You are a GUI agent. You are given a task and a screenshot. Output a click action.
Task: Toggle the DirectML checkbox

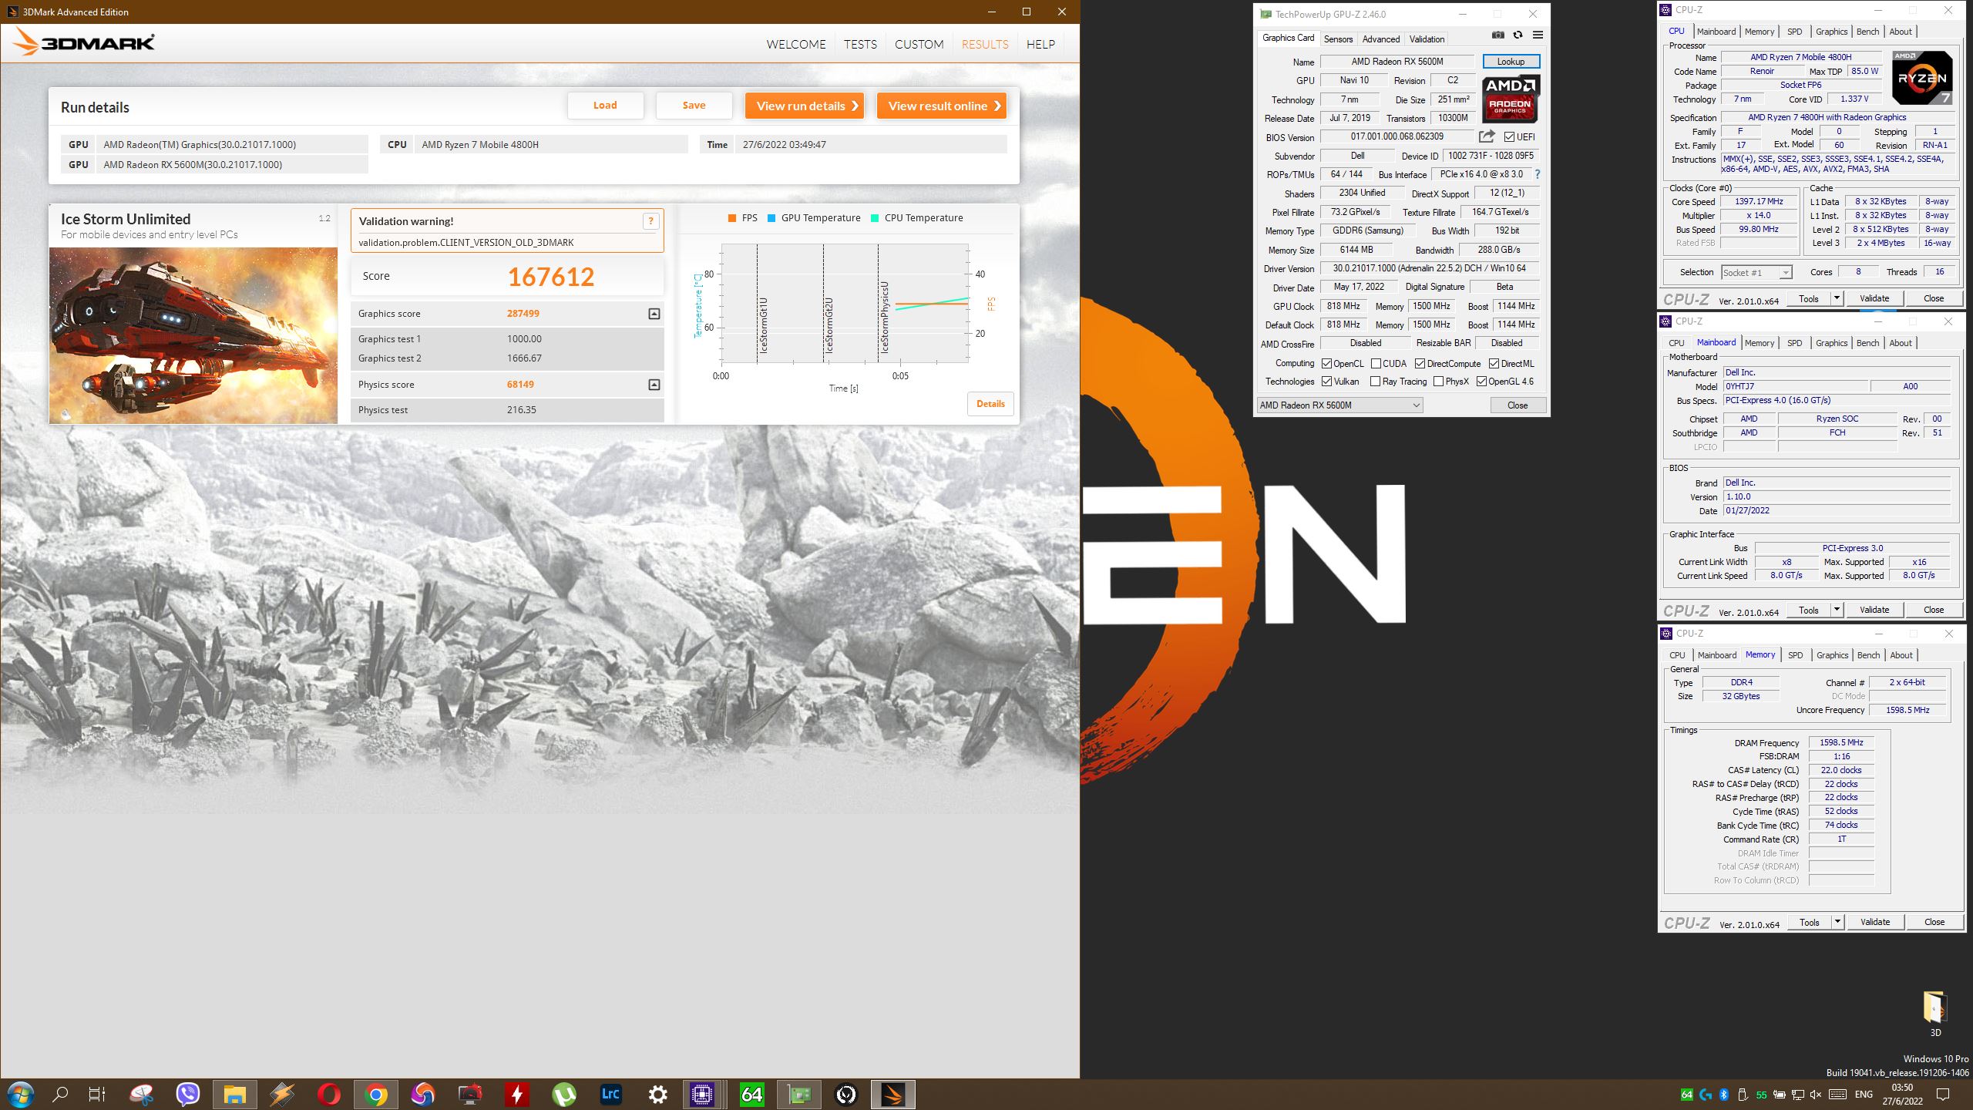[1494, 364]
